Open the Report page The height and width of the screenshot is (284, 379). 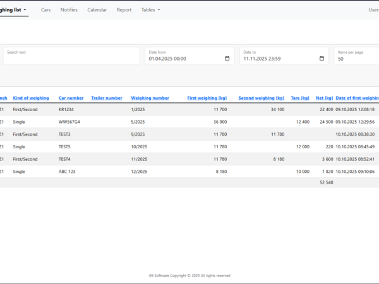point(124,10)
